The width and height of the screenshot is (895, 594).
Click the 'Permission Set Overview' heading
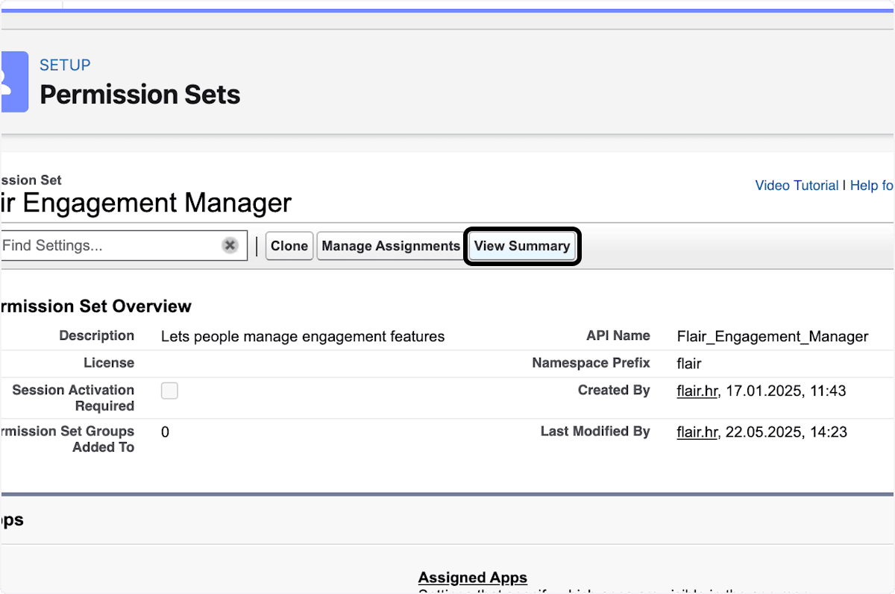click(x=96, y=306)
